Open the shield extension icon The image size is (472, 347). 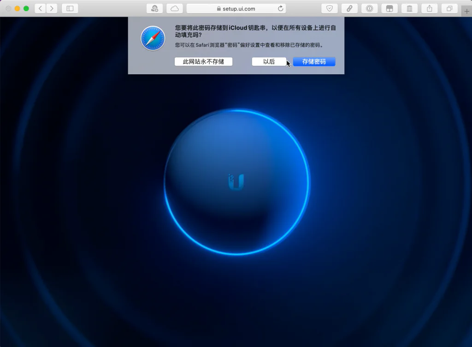pos(329,8)
